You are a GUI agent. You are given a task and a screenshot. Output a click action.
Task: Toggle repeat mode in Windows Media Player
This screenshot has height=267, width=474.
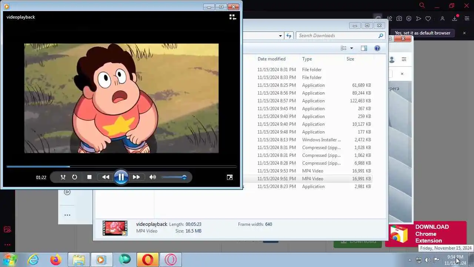[74, 177]
